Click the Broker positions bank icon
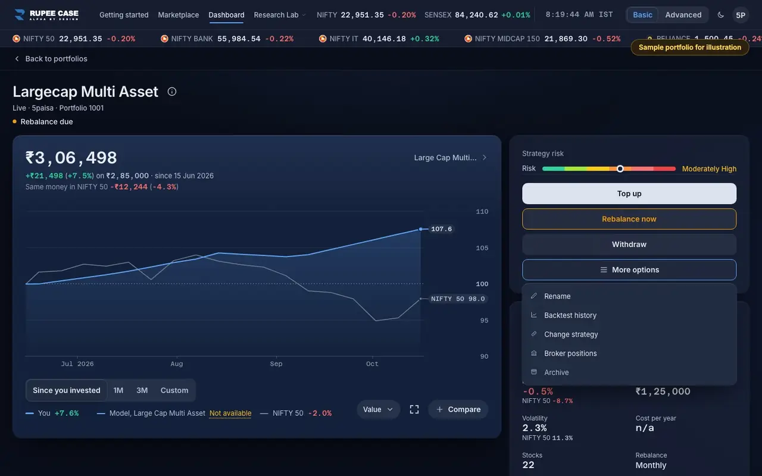Screen dimensions: 762x476 pyautogui.click(x=534, y=353)
